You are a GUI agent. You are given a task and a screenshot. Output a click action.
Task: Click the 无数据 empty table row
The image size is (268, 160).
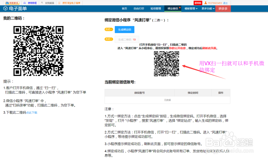(167, 100)
